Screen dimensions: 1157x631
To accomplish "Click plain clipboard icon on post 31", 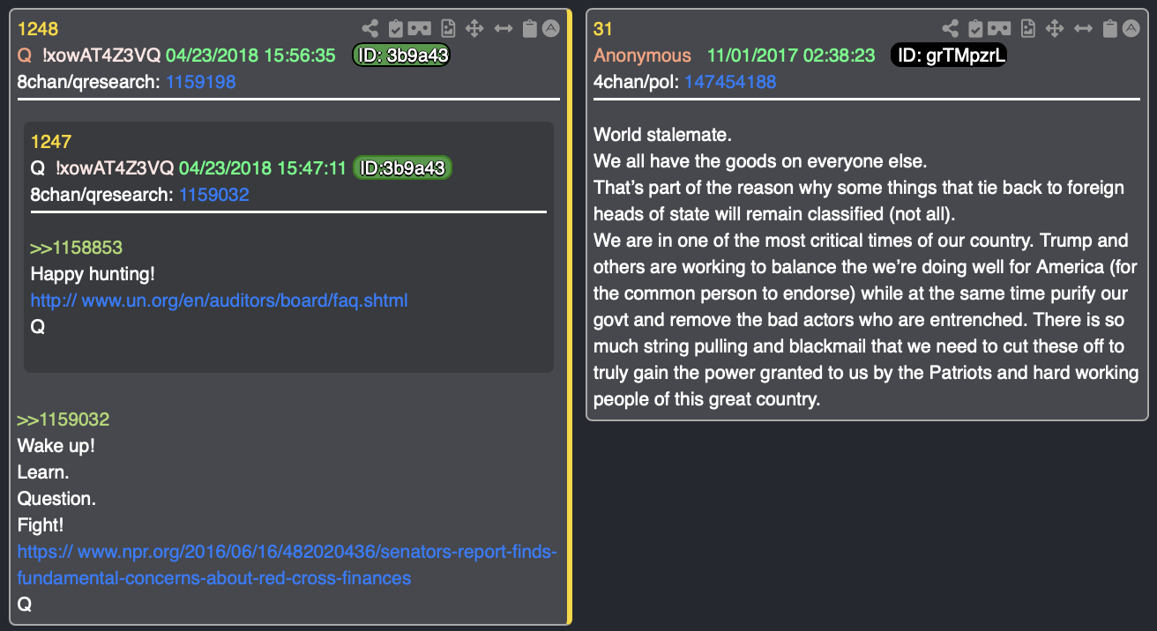I will [1110, 28].
